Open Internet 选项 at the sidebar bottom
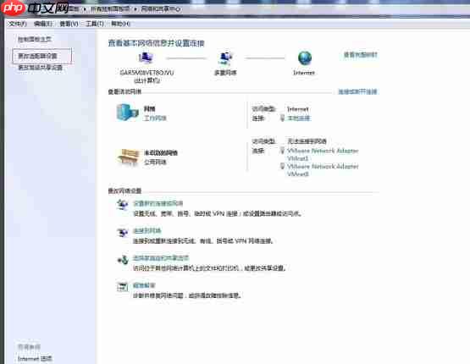The width and height of the screenshot is (470, 364). (x=35, y=358)
